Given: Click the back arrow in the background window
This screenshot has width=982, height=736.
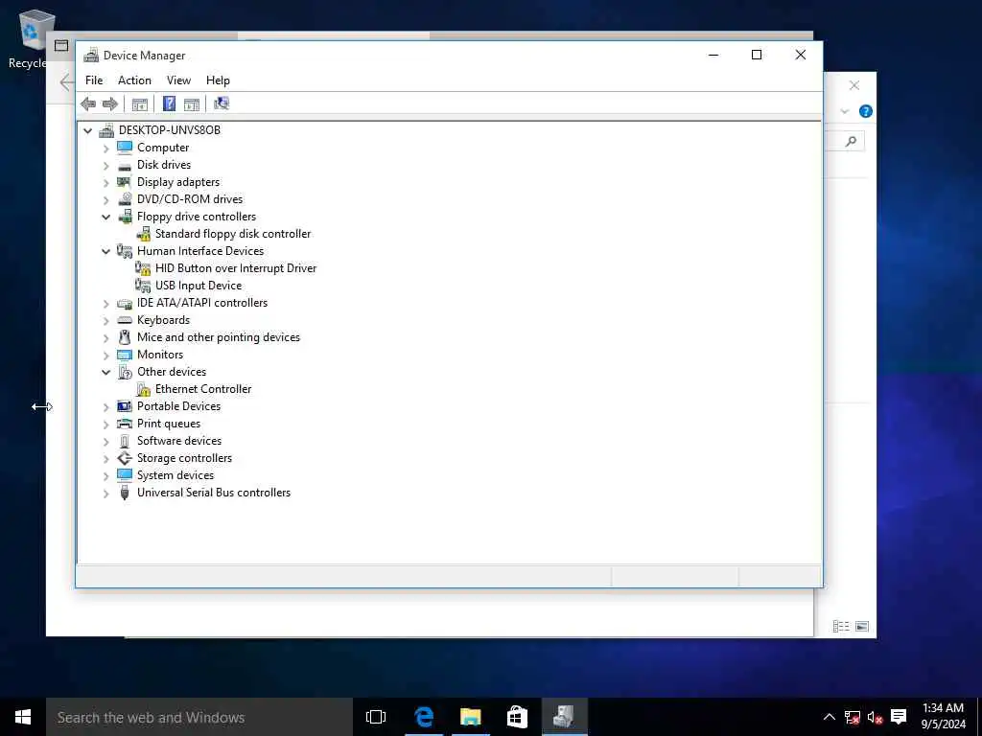Looking at the screenshot, I should point(67,82).
